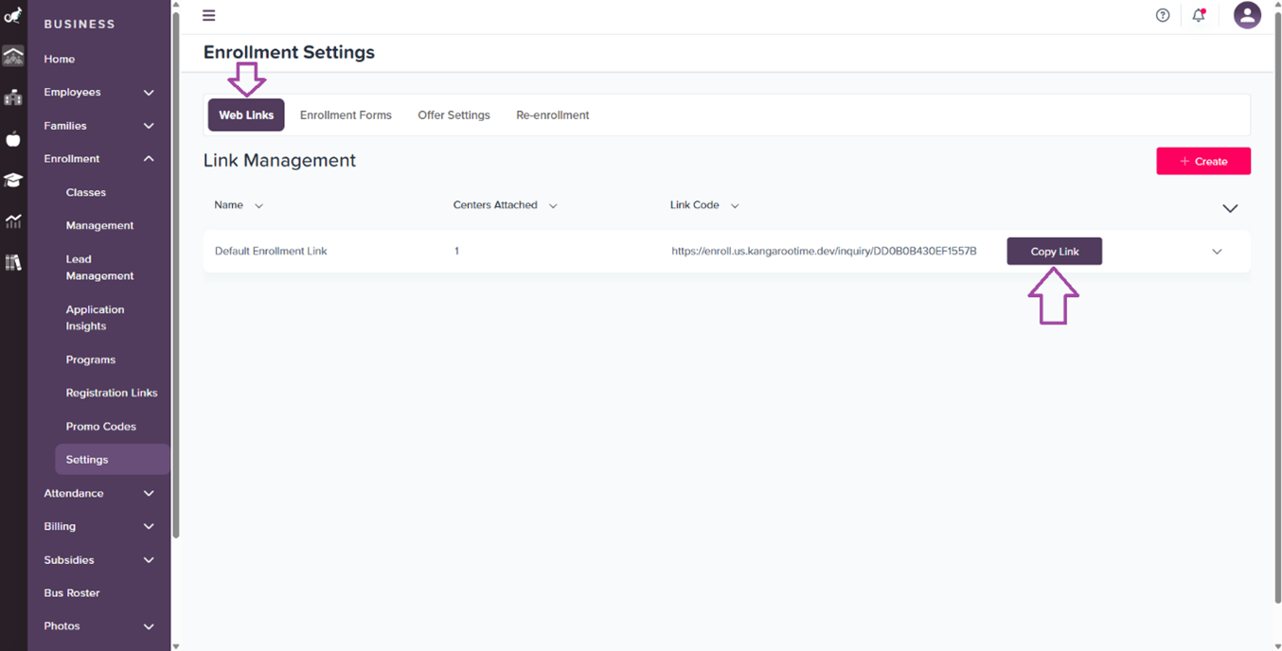This screenshot has height=651, width=1282.
Task: Open the Default Enrollment Link
Action: (x=270, y=251)
